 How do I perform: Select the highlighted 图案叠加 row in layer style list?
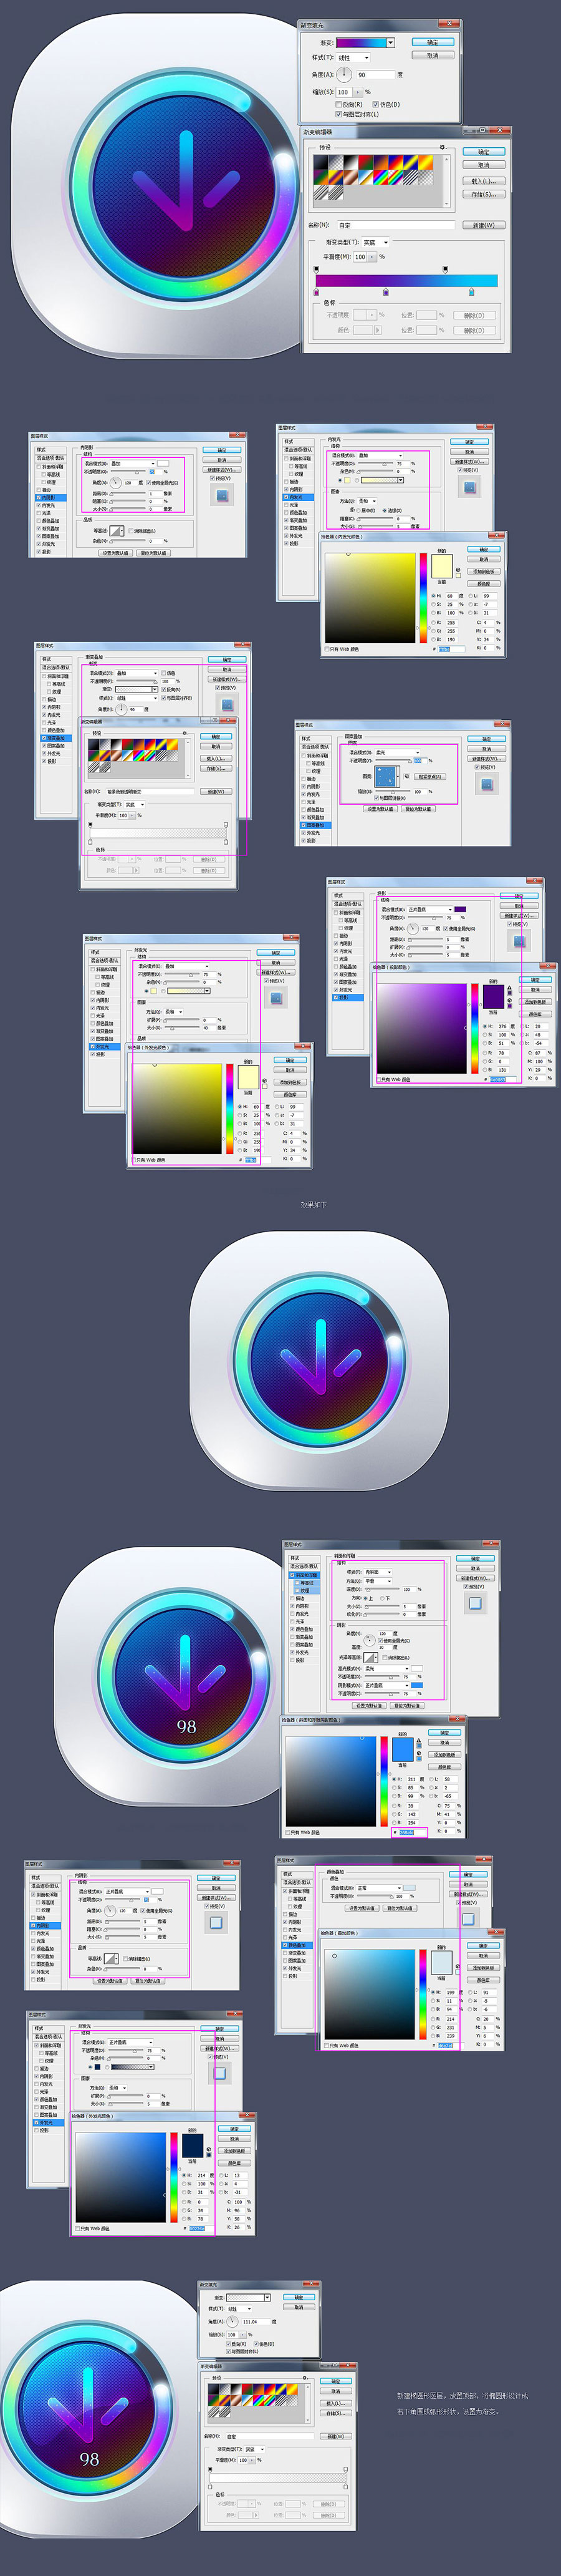(x=315, y=825)
